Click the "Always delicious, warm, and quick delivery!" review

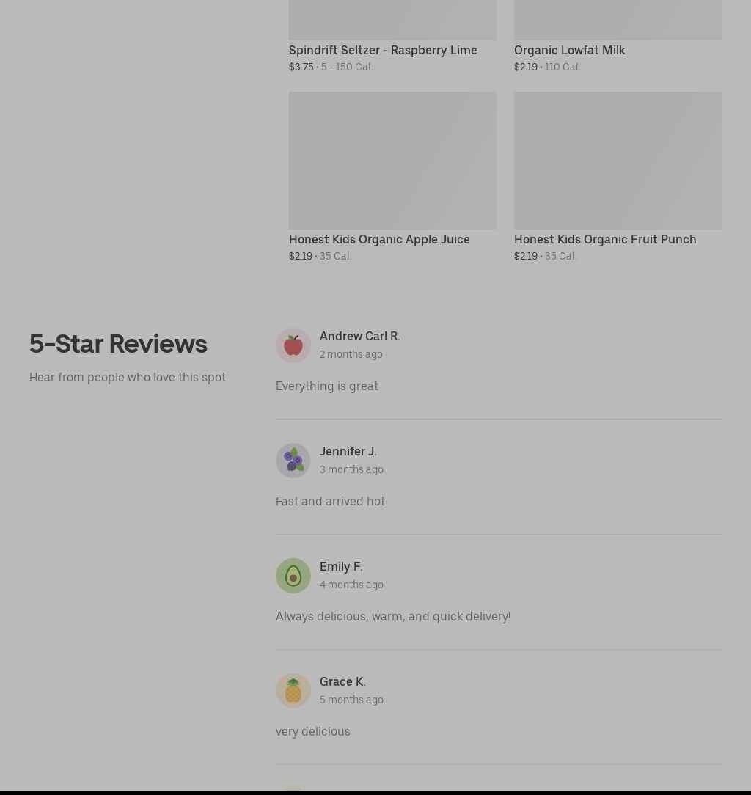(393, 617)
